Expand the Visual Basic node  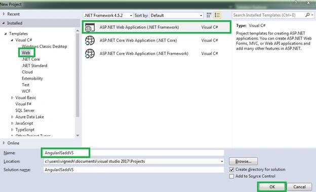(12, 98)
